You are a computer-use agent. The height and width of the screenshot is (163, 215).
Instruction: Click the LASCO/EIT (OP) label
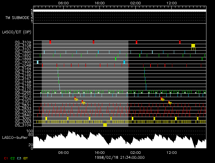13,32
